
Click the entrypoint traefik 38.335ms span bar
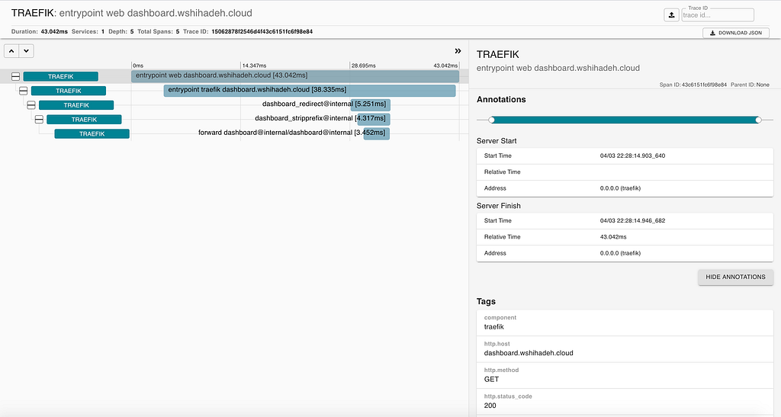pos(310,91)
